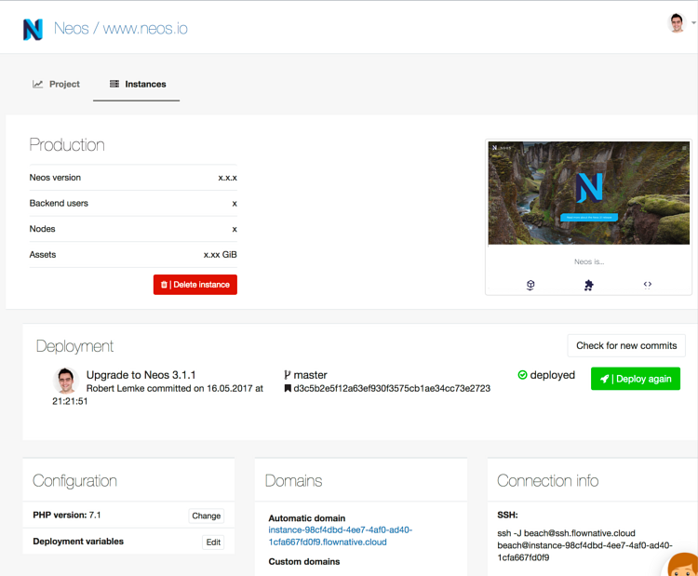Viewport: 698px width, 576px height.
Task: Click the master branch icon
Action: pyautogui.click(x=288, y=375)
